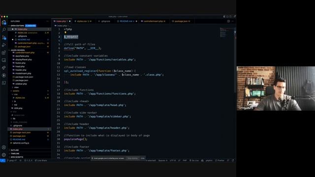Screen dimensions: 315x177
Task: Click notifications bell in status bar
Action: pyautogui.click(x=233, y=161)
